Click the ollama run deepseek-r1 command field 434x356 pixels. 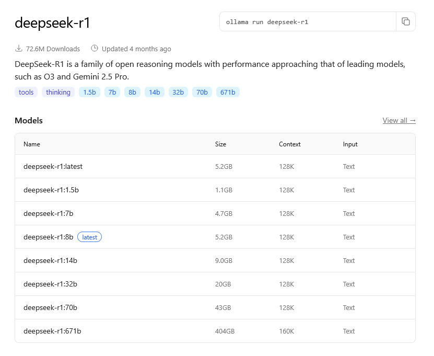click(x=308, y=22)
